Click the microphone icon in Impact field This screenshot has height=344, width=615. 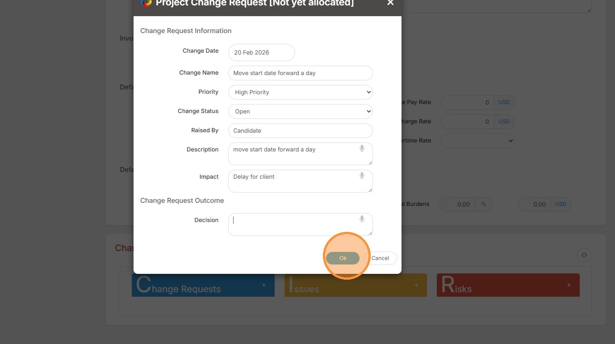coord(362,176)
